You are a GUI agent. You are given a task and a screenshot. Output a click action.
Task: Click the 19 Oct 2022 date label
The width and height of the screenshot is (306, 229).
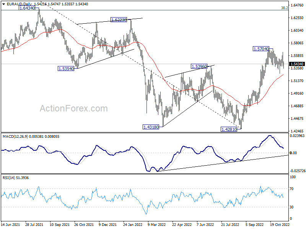[280, 224]
